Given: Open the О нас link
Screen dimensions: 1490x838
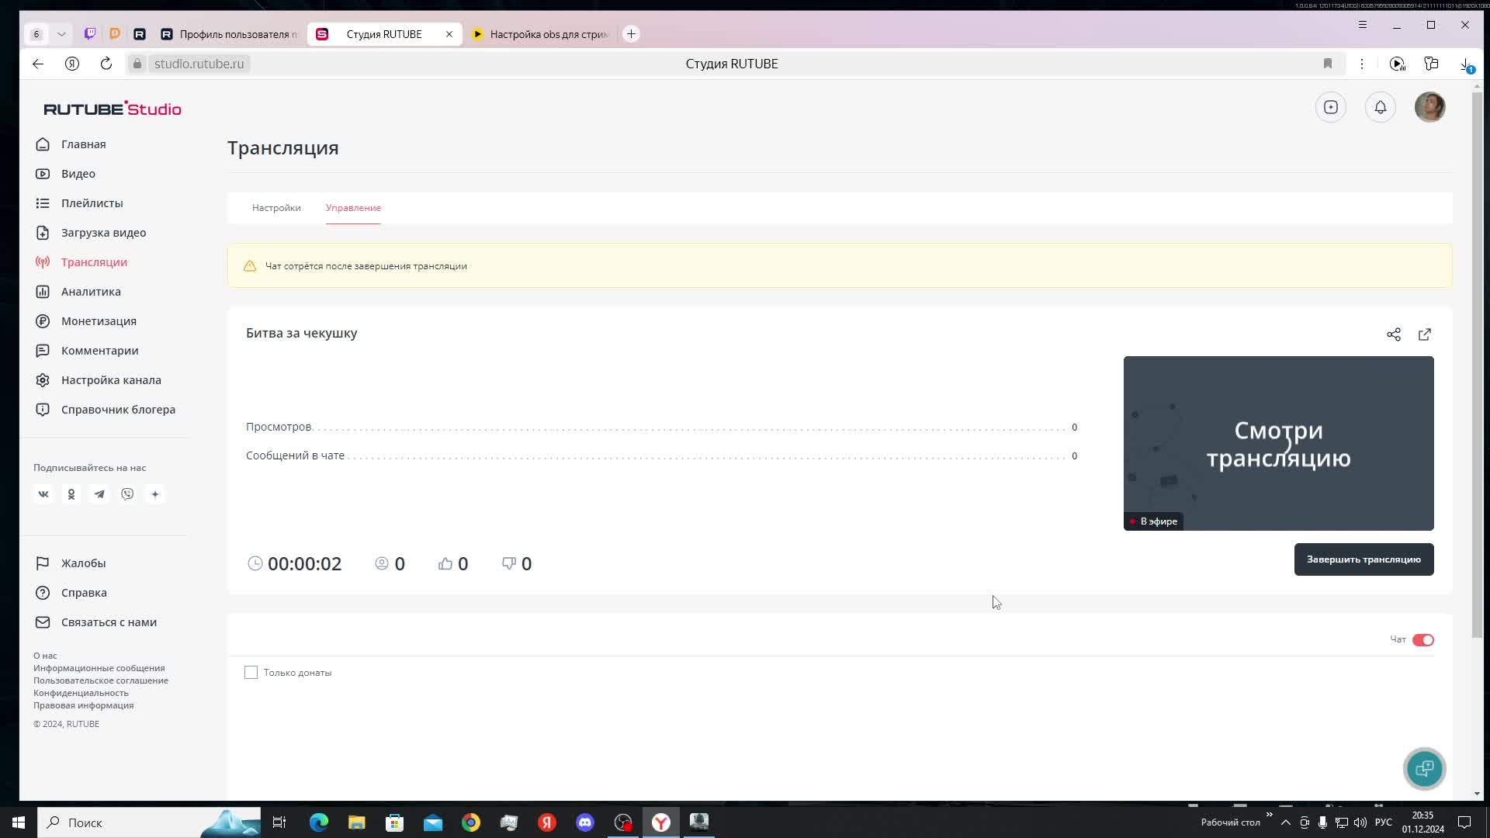Looking at the screenshot, I should point(45,656).
